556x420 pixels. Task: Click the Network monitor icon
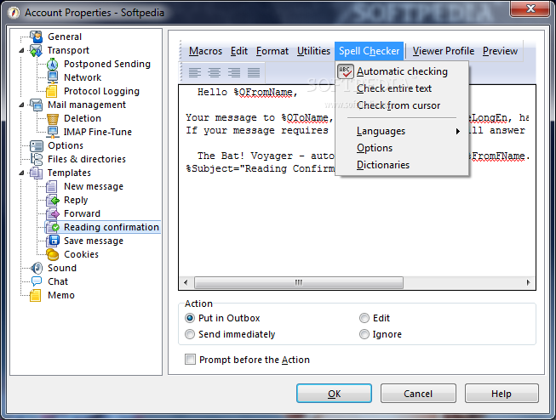pyautogui.click(x=53, y=77)
